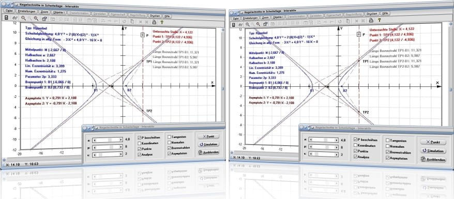
Task: Click right arrow of slider e in right panel
Action: pos(336,154)
